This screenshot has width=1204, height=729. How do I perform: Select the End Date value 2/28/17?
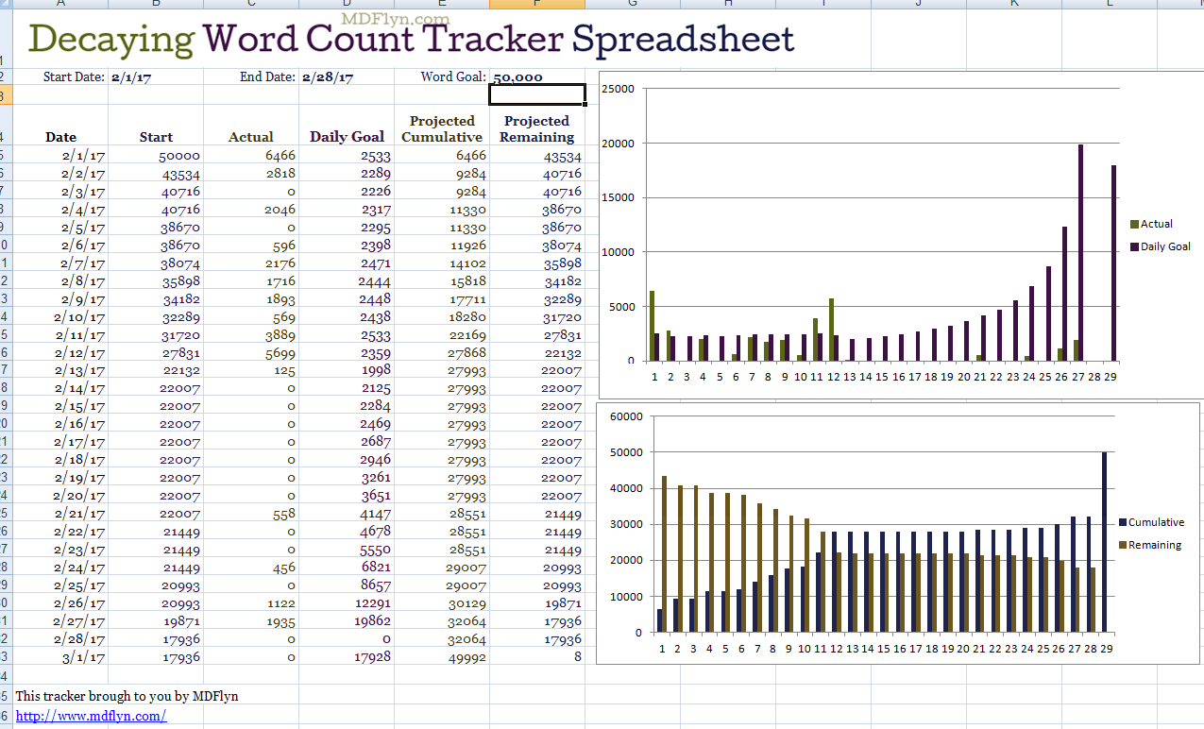pyautogui.click(x=328, y=77)
